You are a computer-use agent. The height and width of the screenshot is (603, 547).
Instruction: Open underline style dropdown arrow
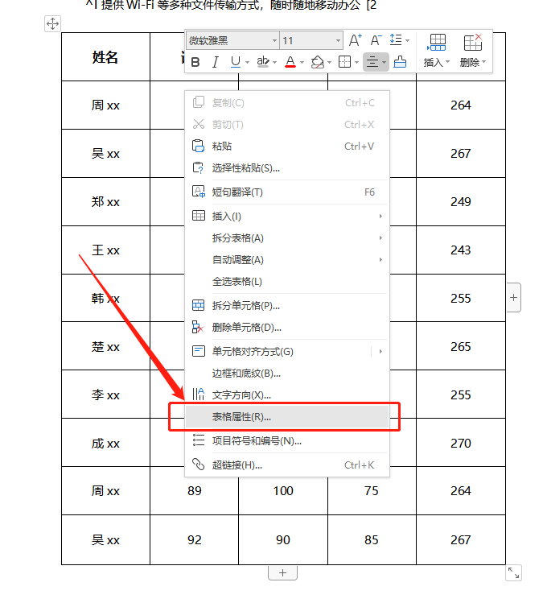coord(247,62)
